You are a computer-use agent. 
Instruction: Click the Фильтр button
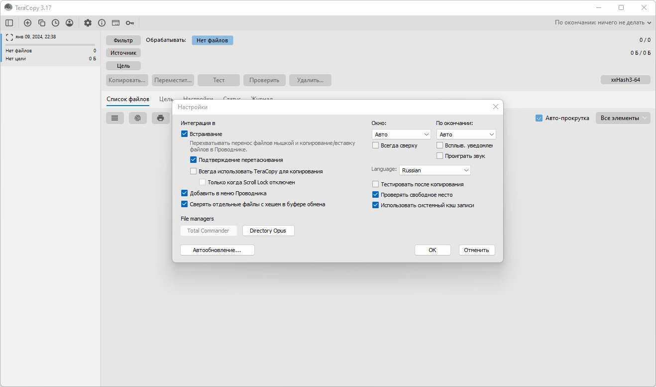pyautogui.click(x=123, y=40)
